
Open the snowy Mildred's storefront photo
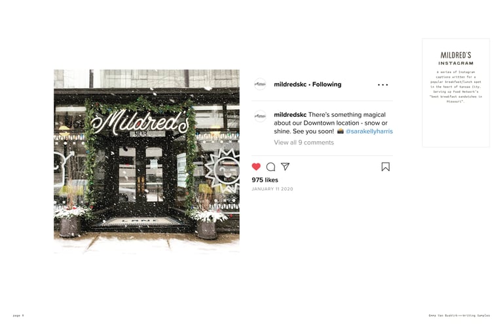click(147, 161)
